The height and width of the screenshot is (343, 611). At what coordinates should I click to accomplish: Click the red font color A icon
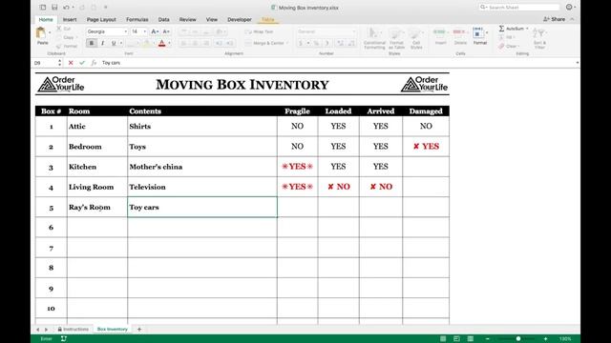pos(161,43)
